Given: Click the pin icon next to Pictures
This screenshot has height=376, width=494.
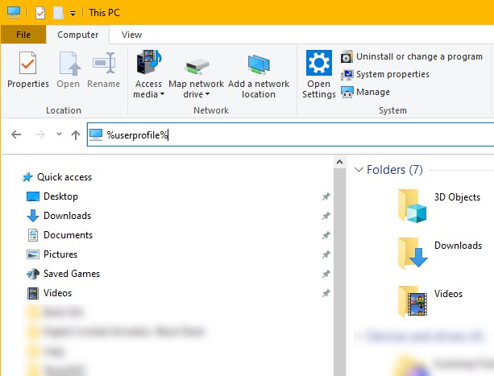Looking at the screenshot, I should (326, 254).
